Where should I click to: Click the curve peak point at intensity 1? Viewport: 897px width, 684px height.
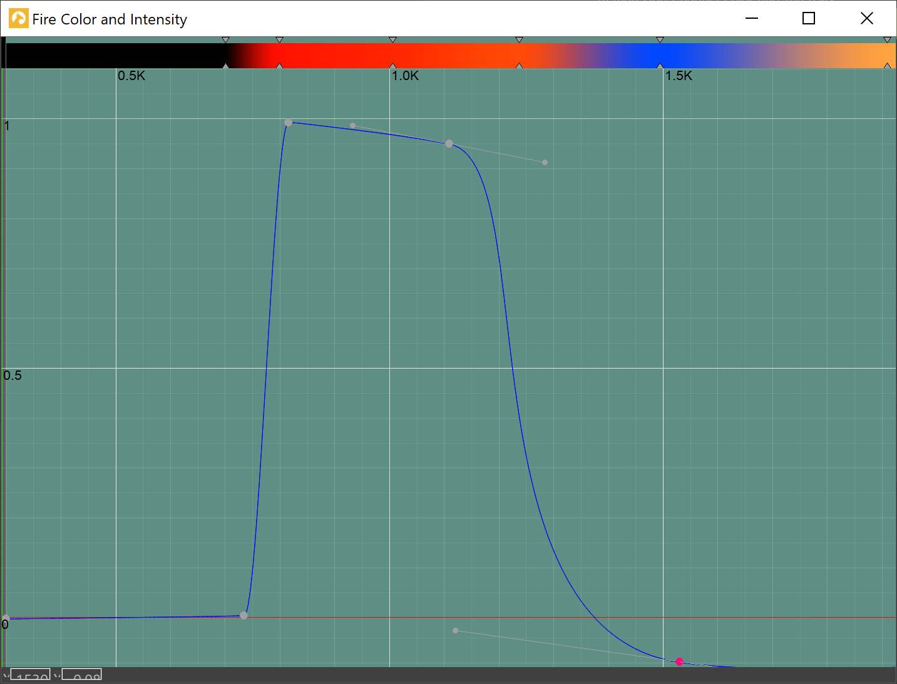coord(288,123)
